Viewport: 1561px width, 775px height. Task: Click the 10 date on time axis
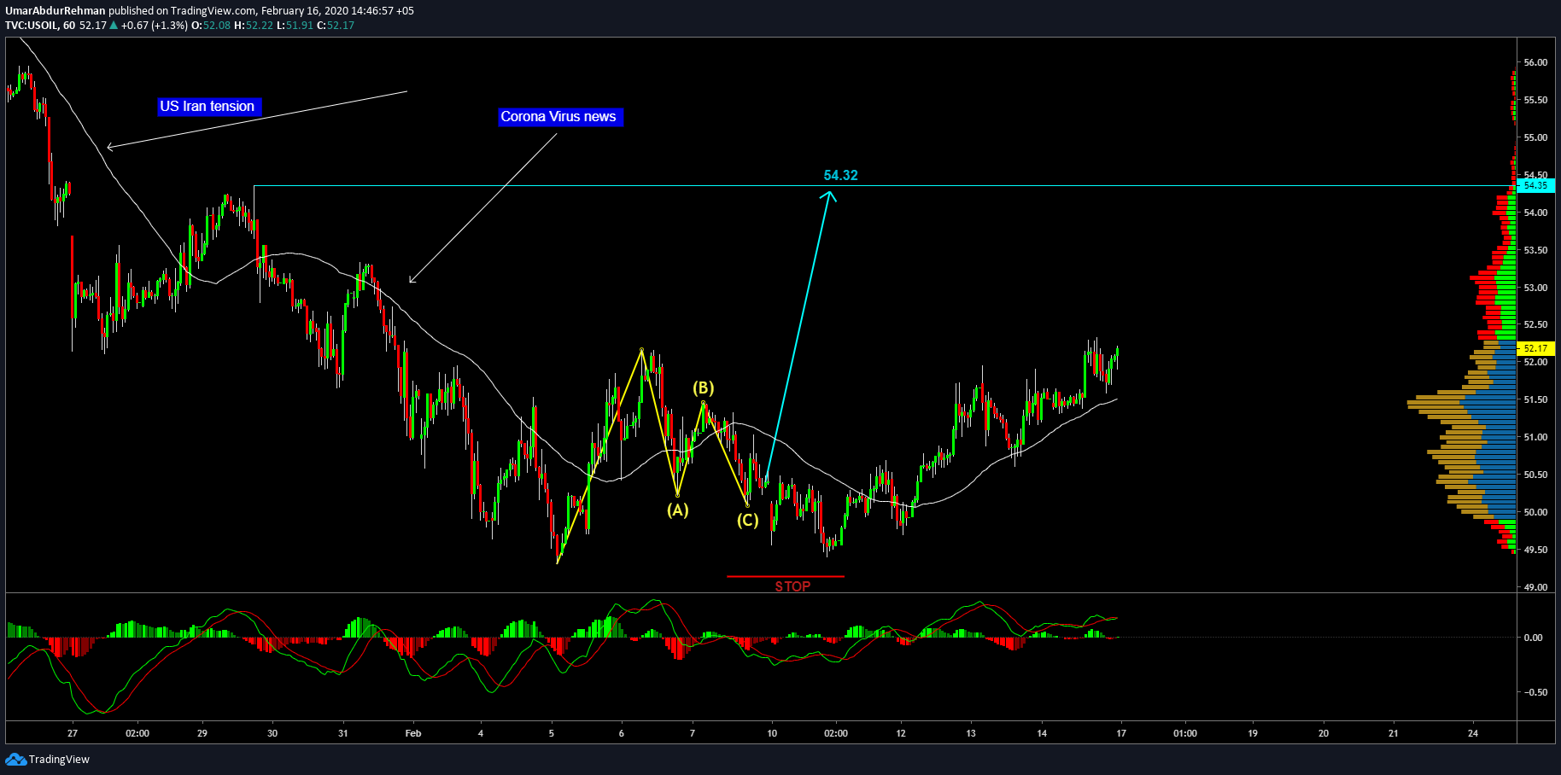(x=772, y=733)
